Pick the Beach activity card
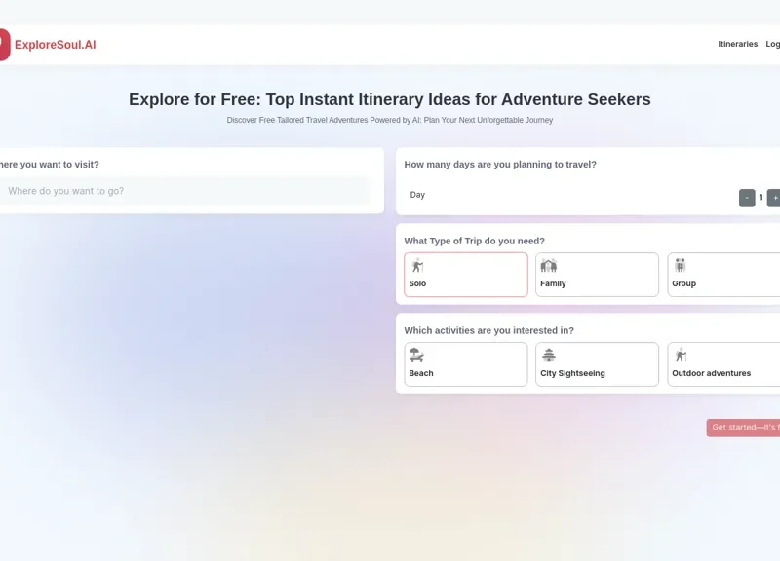This screenshot has width=780, height=561. [466, 364]
